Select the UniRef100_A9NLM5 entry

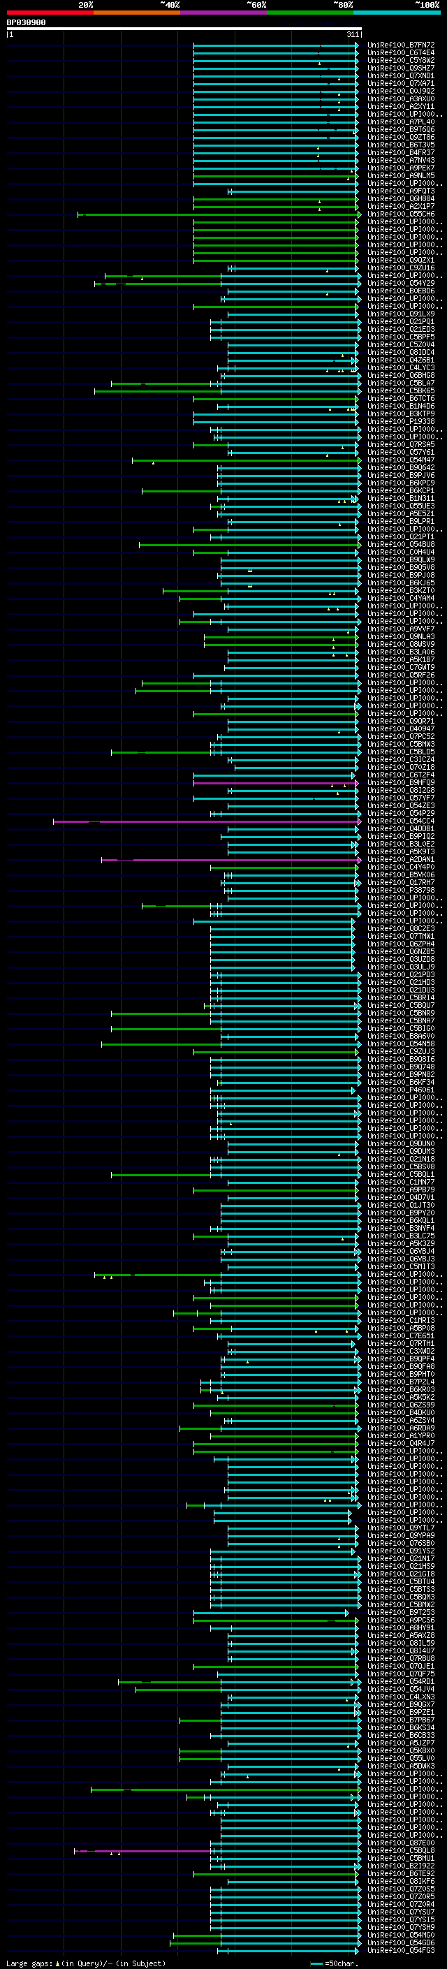tap(401, 176)
